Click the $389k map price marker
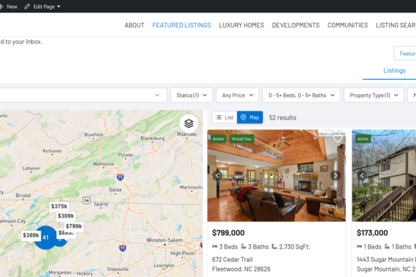This screenshot has height=277, width=416. [x=31, y=235]
